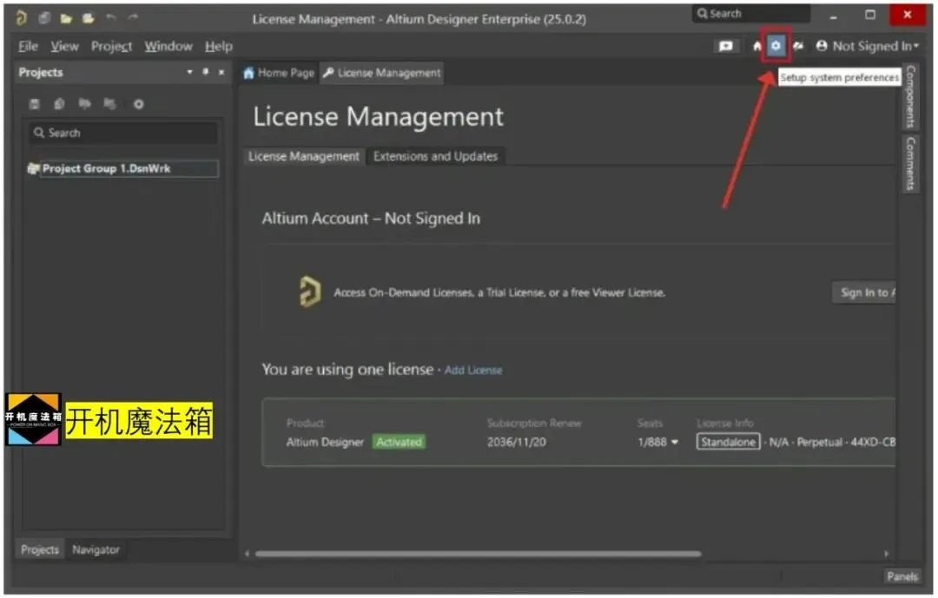Screen dimensions: 938x598
Task: Open the Components side panel tab
Action: tap(910, 96)
